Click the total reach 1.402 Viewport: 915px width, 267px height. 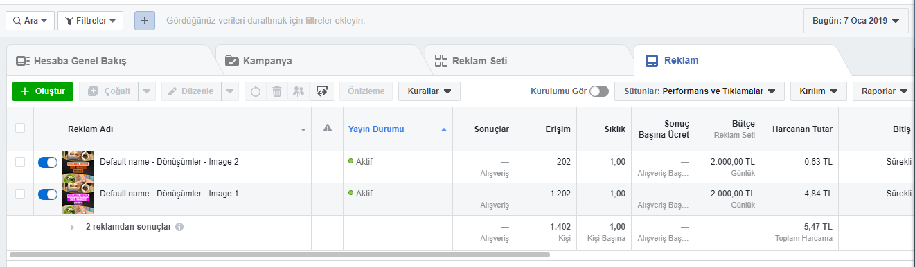[560, 226]
